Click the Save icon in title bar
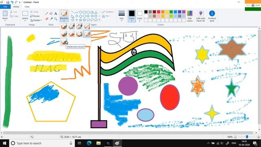 (8, 2)
